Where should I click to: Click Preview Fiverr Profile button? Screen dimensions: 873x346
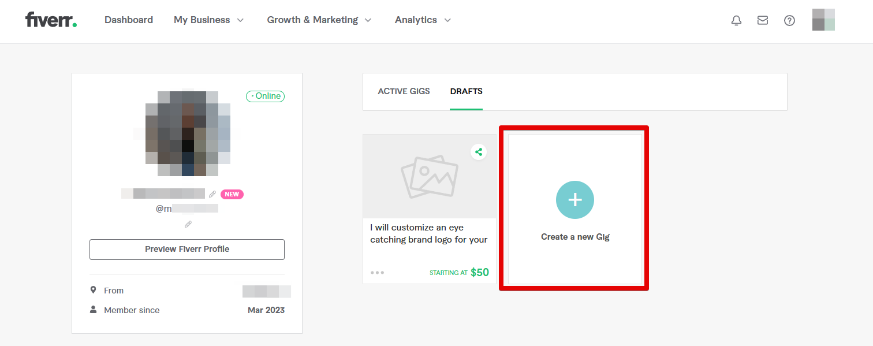tap(187, 250)
